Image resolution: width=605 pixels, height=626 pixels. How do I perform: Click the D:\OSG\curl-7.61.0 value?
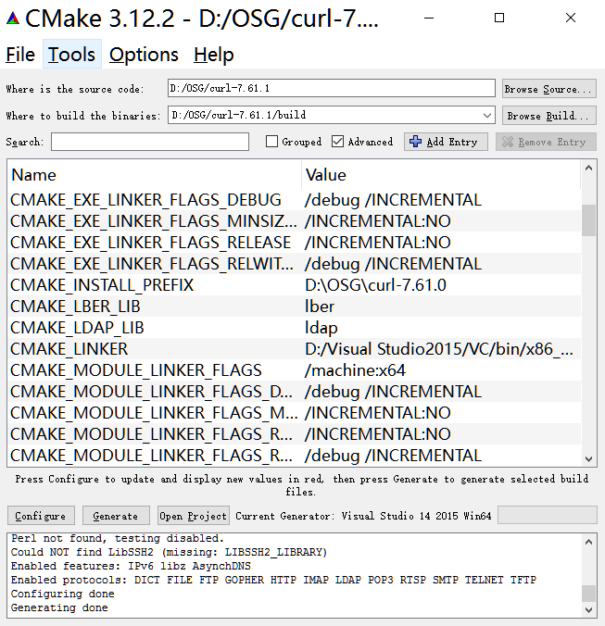coord(375,285)
